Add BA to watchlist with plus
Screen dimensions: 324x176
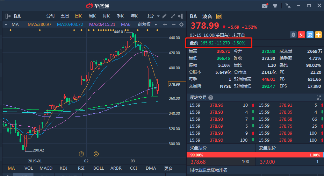(318, 35)
